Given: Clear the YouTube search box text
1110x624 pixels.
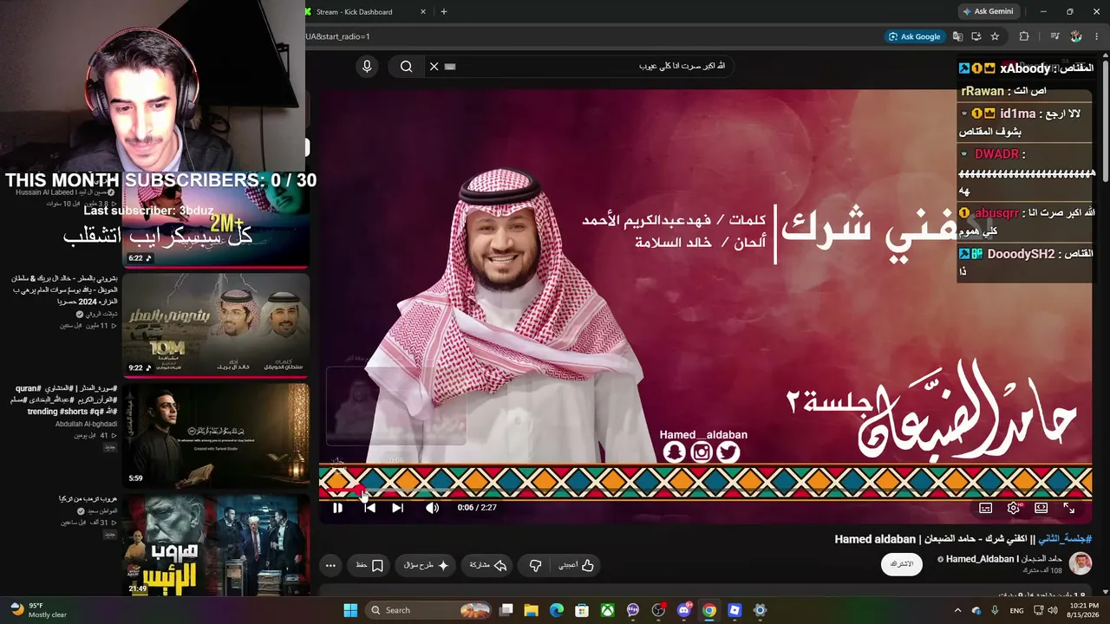Looking at the screenshot, I should pos(434,66).
